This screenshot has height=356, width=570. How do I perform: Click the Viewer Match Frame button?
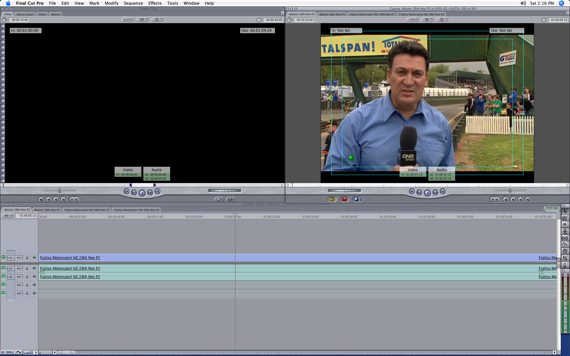[41, 199]
